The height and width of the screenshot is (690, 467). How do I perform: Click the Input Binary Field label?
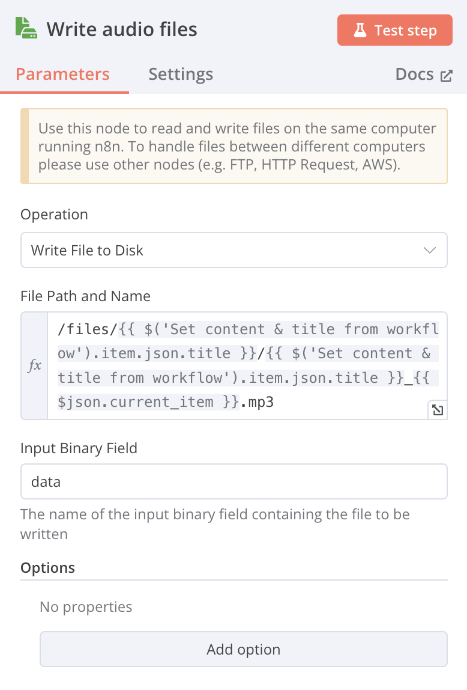[79, 448]
